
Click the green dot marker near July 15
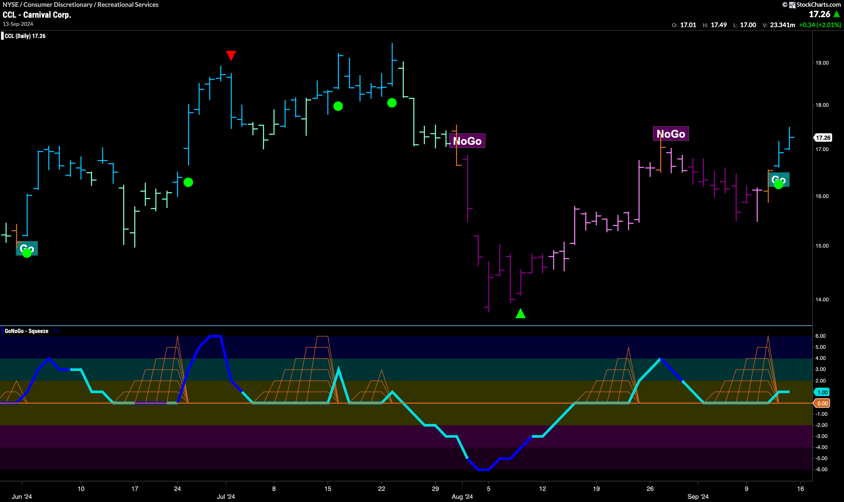pos(338,106)
